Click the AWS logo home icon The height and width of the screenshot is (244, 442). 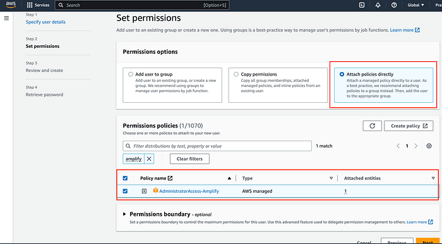tap(11, 5)
